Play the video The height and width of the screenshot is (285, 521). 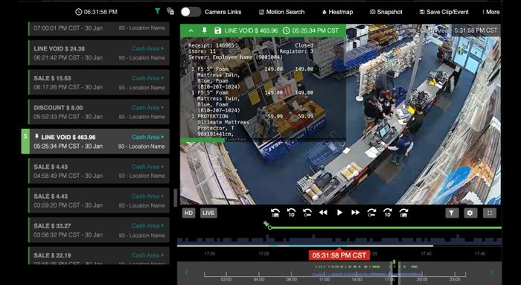click(339, 213)
